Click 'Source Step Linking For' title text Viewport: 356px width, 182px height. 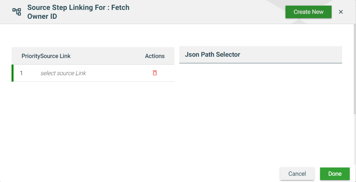pos(67,7)
